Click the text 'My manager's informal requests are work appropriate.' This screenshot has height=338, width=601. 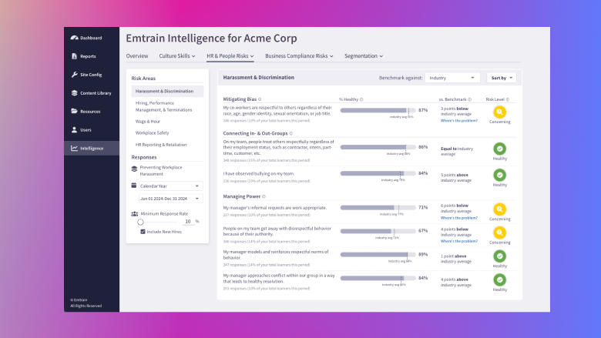point(275,208)
